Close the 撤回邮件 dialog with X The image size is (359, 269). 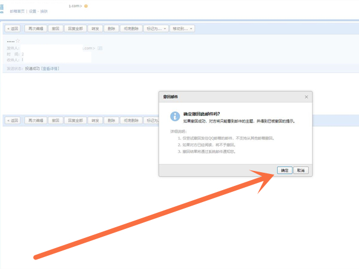tap(306, 96)
